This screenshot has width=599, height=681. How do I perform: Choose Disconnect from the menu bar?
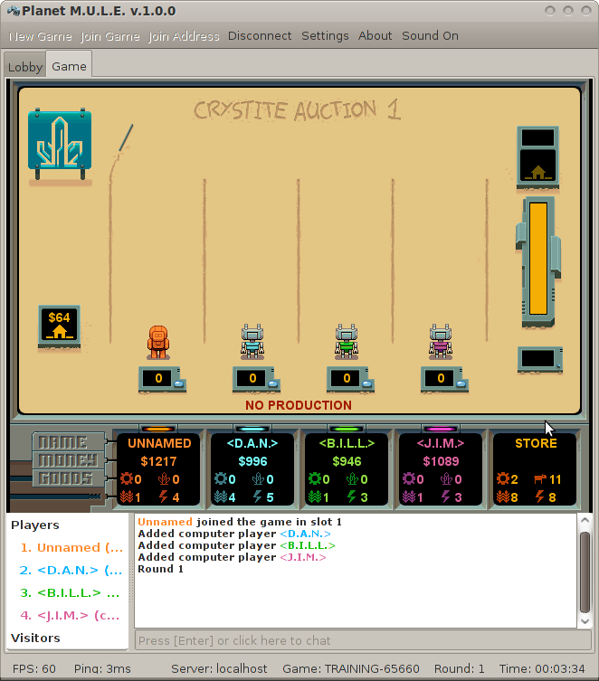(x=260, y=35)
